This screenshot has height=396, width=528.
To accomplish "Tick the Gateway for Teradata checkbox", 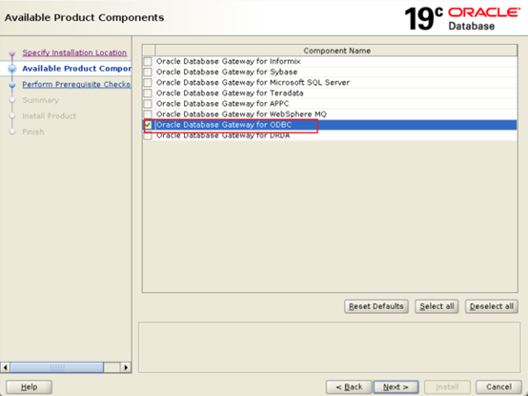I will 148,94.
